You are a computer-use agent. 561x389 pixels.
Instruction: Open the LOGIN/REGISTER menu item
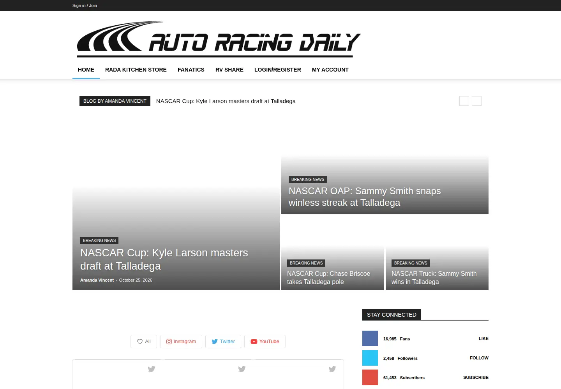click(x=278, y=70)
